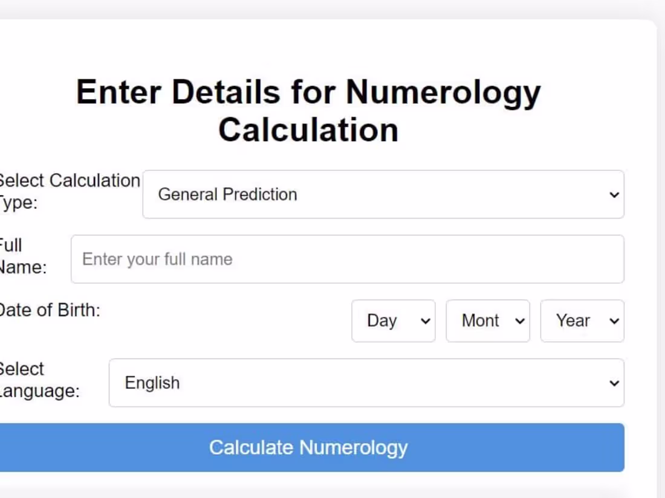Click the Month dropdown arrow icon
Screen dimensions: 665x498
[x=519, y=321]
